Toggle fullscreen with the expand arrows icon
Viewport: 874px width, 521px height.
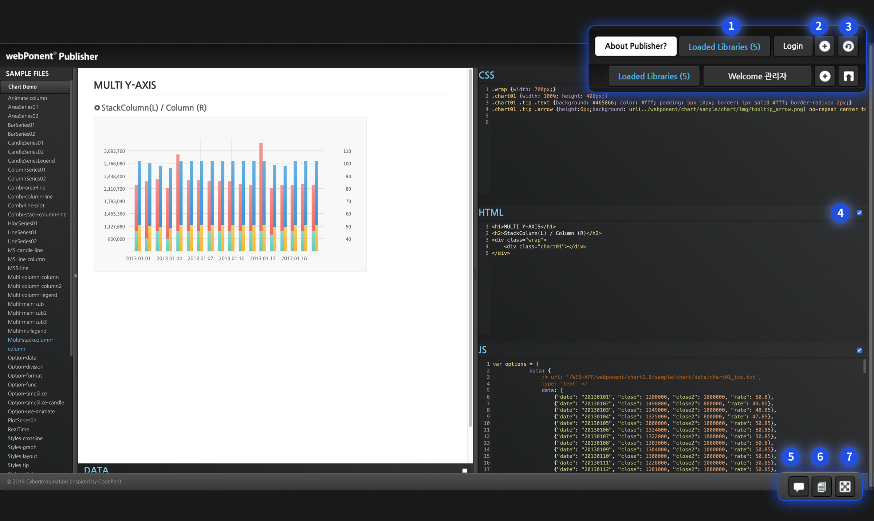[x=845, y=486]
